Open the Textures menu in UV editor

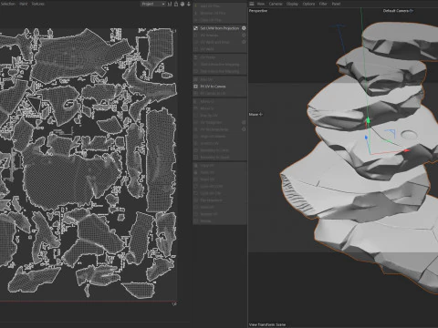click(x=38, y=4)
